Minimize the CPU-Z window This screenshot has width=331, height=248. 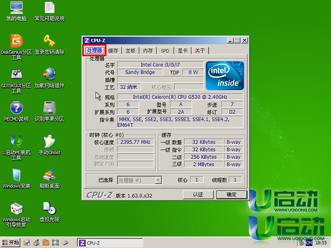tap(230, 40)
